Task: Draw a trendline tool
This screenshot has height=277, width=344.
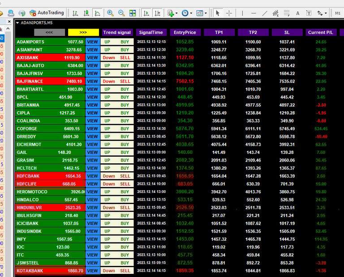Action: (265, 13)
